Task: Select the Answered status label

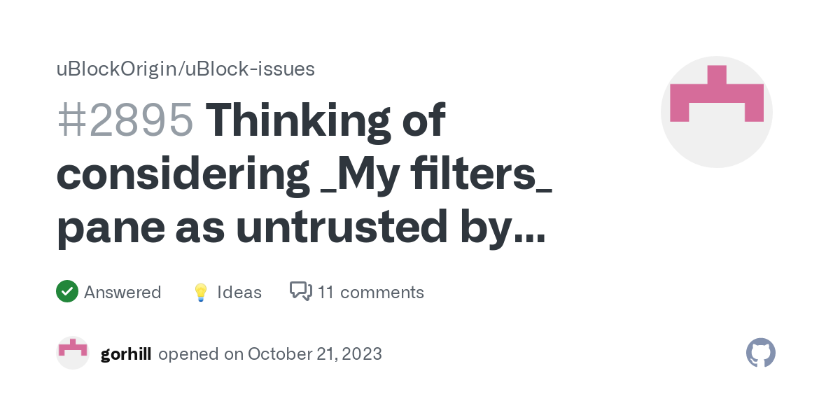Action: 122,292
